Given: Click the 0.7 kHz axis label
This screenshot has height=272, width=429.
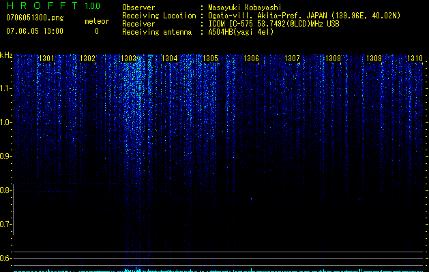Looking at the screenshot, I should (x=5, y=224).
